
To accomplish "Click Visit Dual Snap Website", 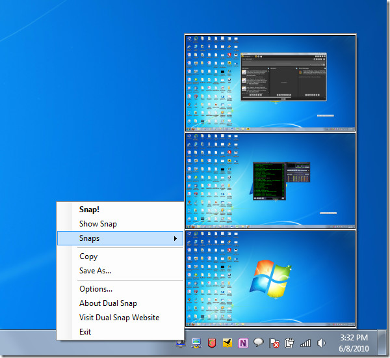I will (119, 318).
